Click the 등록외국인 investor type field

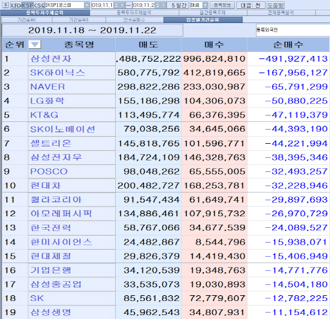click(x=293, y=30)
